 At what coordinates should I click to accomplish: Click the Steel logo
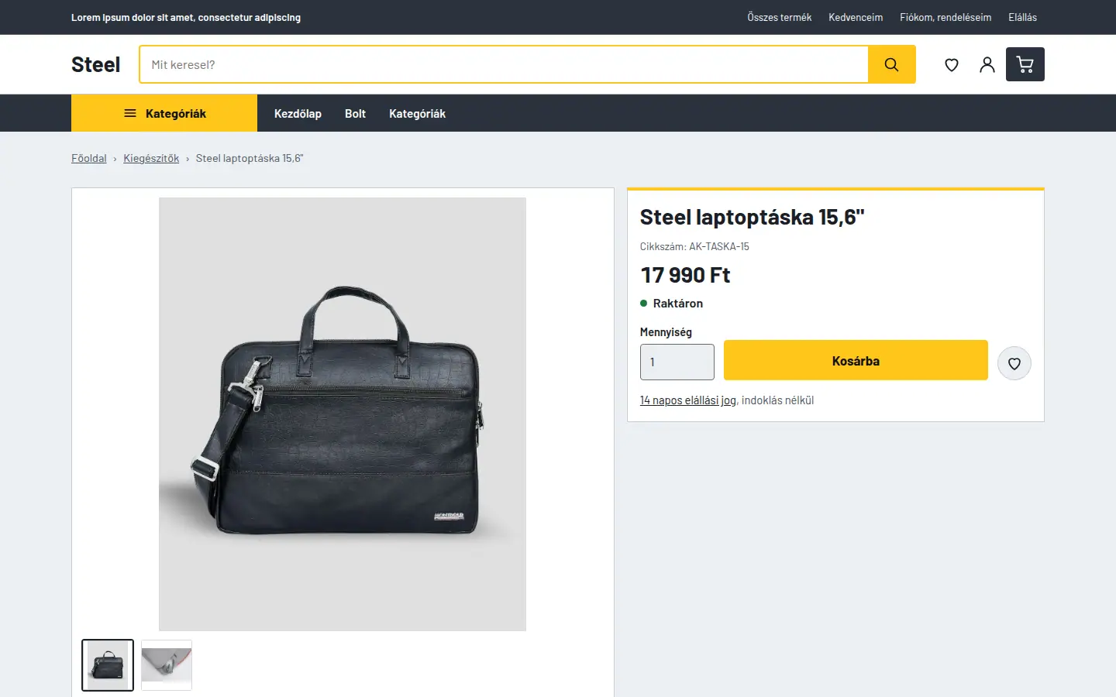(x=96, y=64)
